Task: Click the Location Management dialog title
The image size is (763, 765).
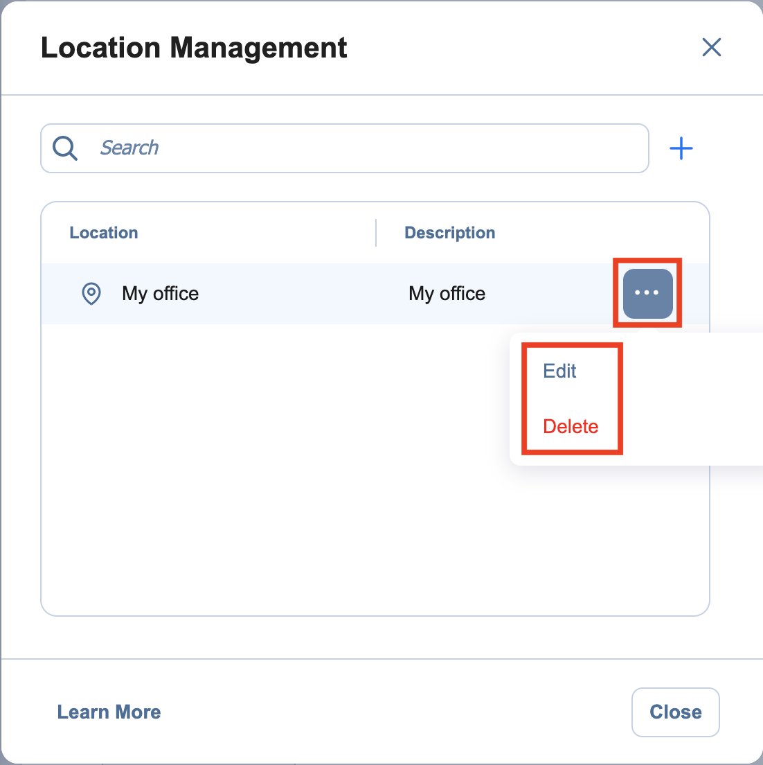Action: click(194, 48)
